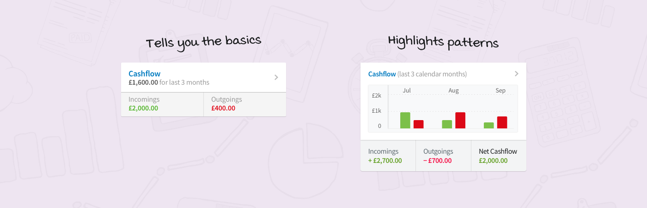
Task: Click the Jul month label on chart
Action: click(x=407, y=91)
